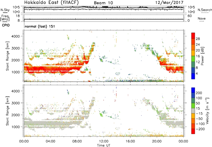Viewport: 212px width, 147px height.
Task: Click the 'Hokkaido East (fitACF)' title
Action: [51, 2]
